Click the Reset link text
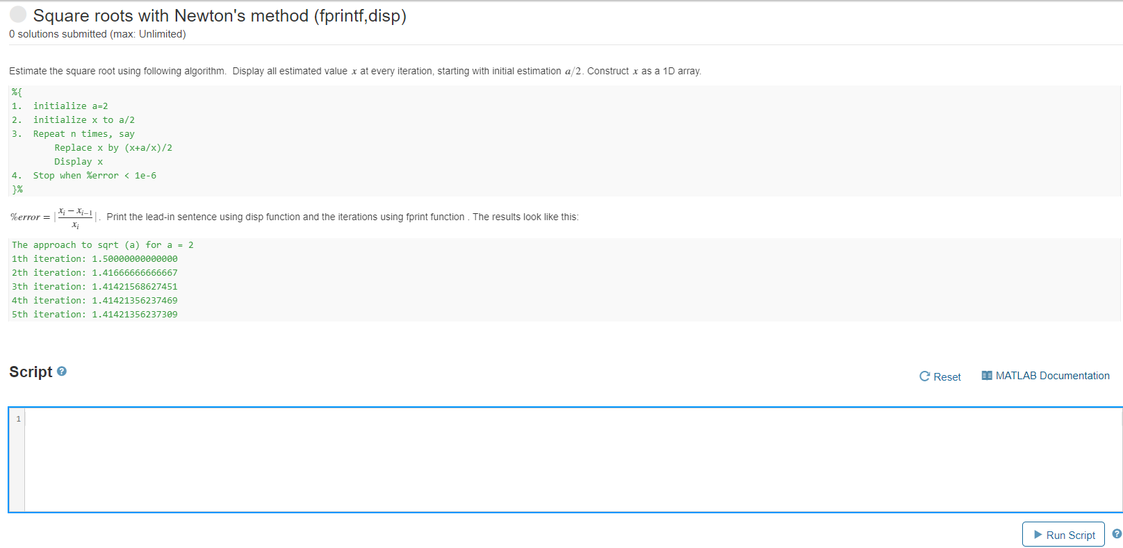The image size is (1123, 548). (947, 376)
